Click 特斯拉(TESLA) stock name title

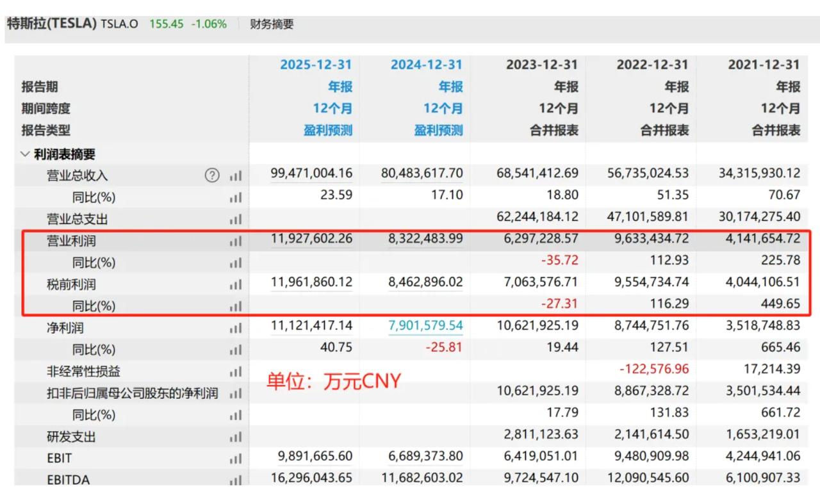click(x=51, y=24)
